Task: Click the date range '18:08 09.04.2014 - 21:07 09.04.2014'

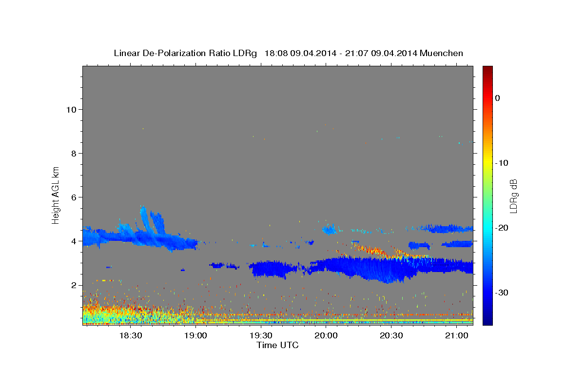Action: (x=340, y=53)
